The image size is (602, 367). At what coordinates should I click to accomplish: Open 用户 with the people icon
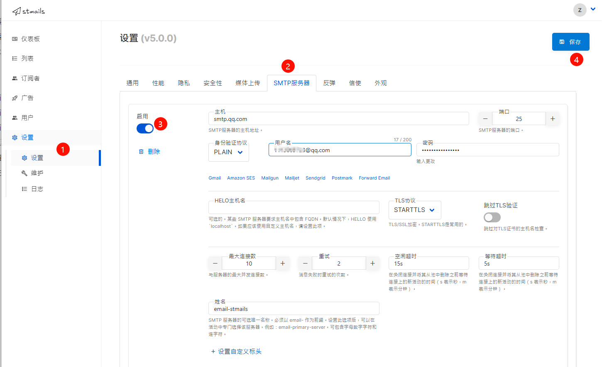point(15,117)
